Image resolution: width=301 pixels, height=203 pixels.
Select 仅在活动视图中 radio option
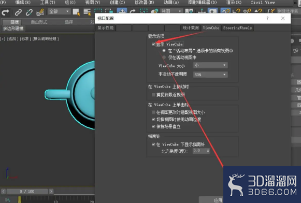pos(164,57)
